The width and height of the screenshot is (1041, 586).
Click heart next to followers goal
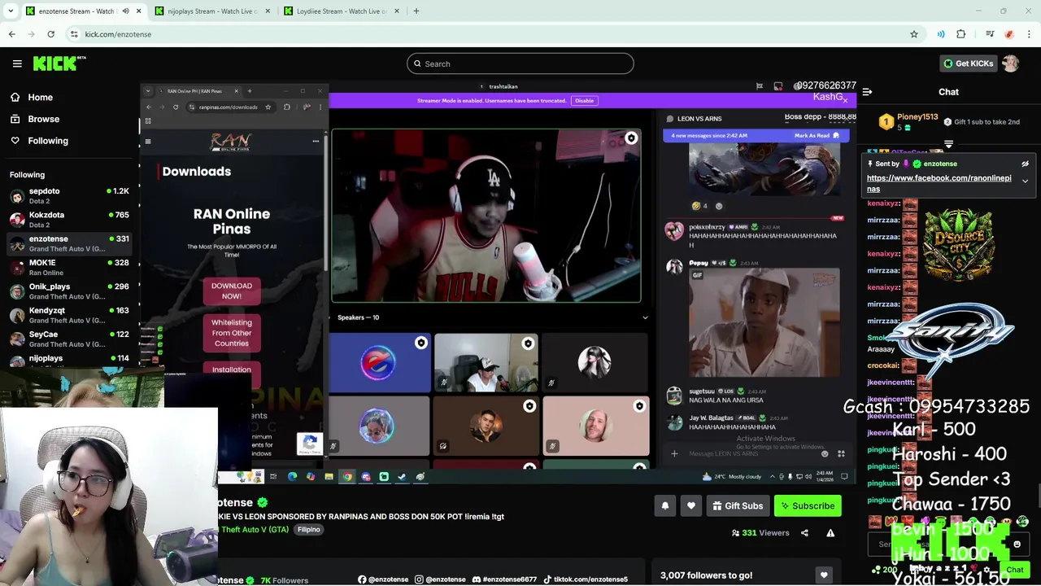(x=824, y=575)
